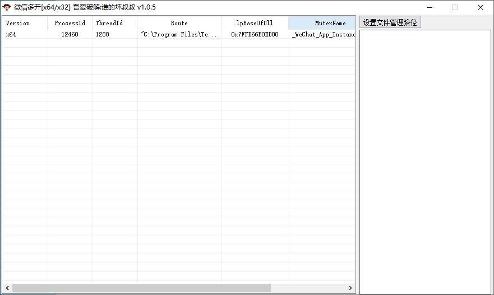The width and height of the screenshot is (494, 295).
Task: Close the application window
Action: point(481,7)
